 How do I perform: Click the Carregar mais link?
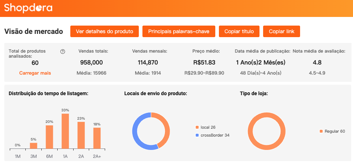35,73
